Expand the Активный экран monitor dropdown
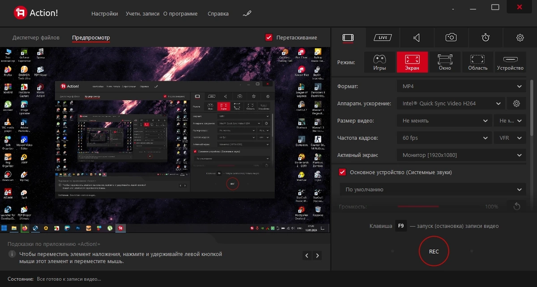The width and height of the screenshot is (537, 287). pyautogui.click(x=461, y=155)
